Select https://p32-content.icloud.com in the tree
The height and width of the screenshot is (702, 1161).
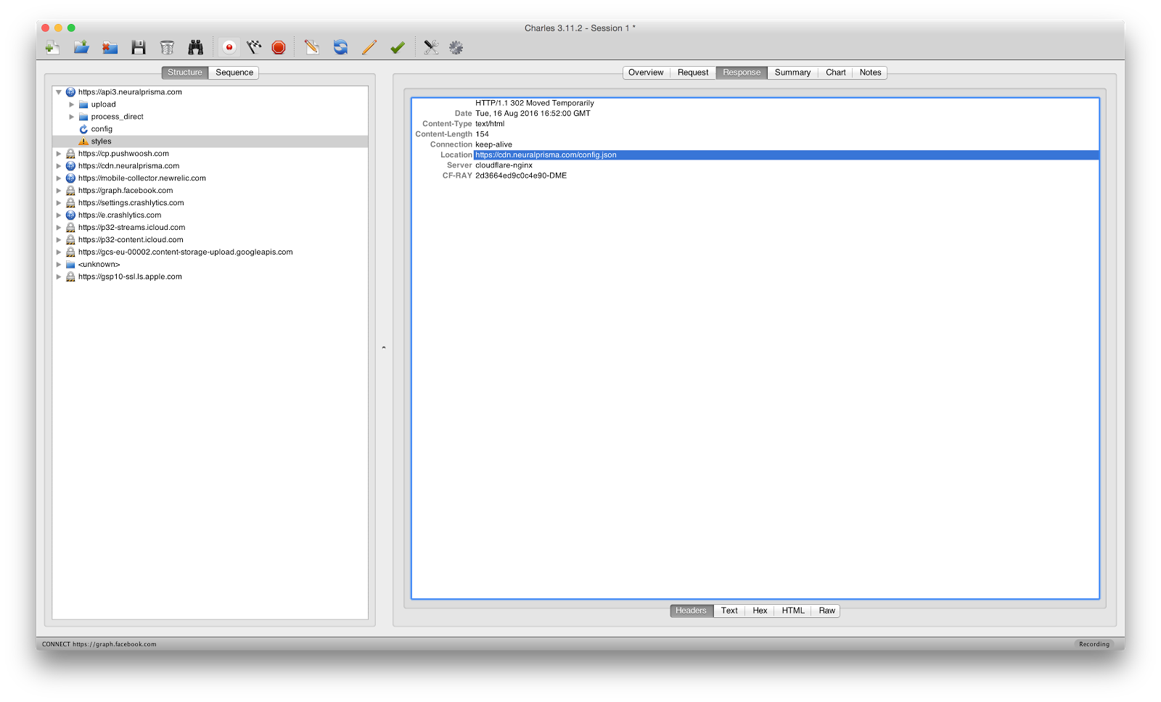(x=131, y=240)
